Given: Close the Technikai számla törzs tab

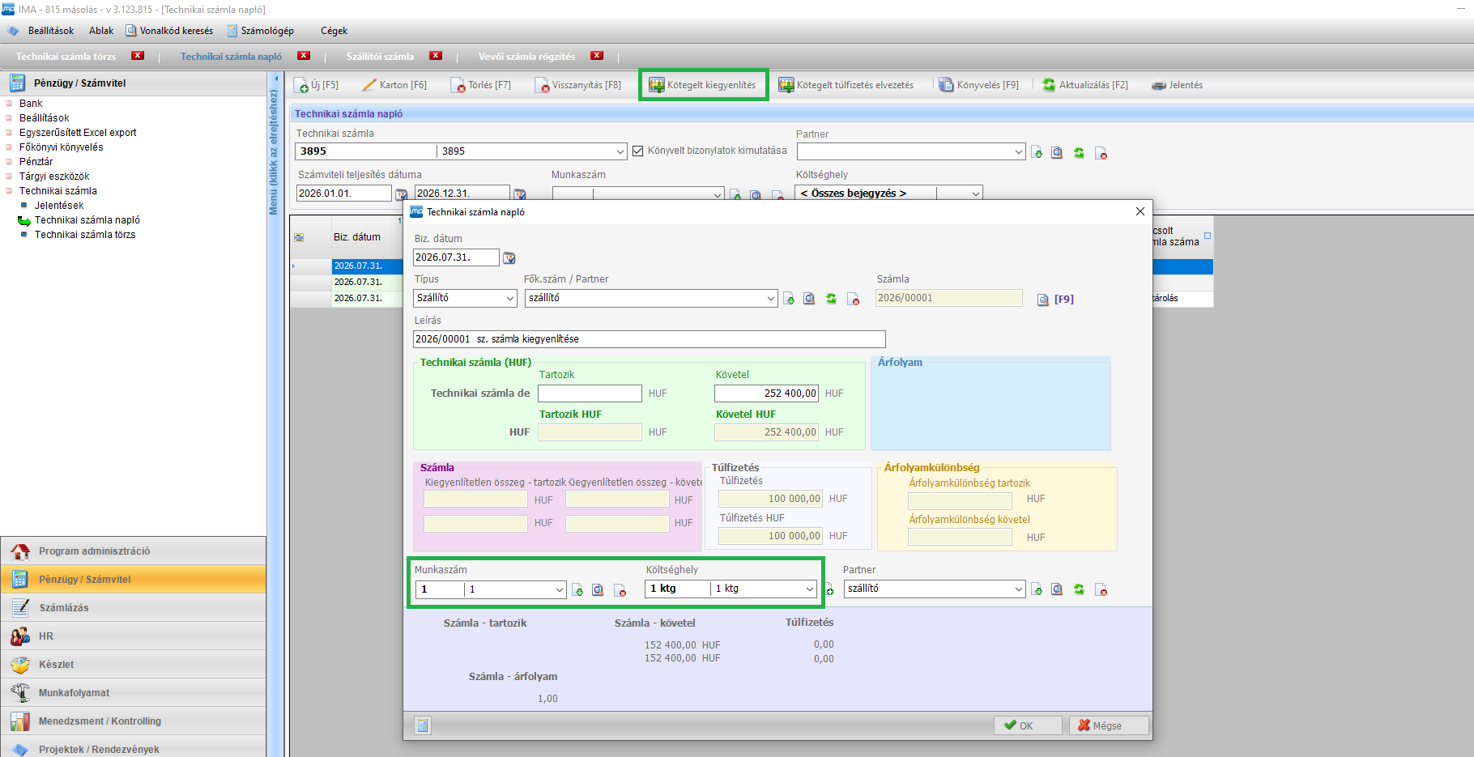Looking at the screenshot, I should 138,56.
